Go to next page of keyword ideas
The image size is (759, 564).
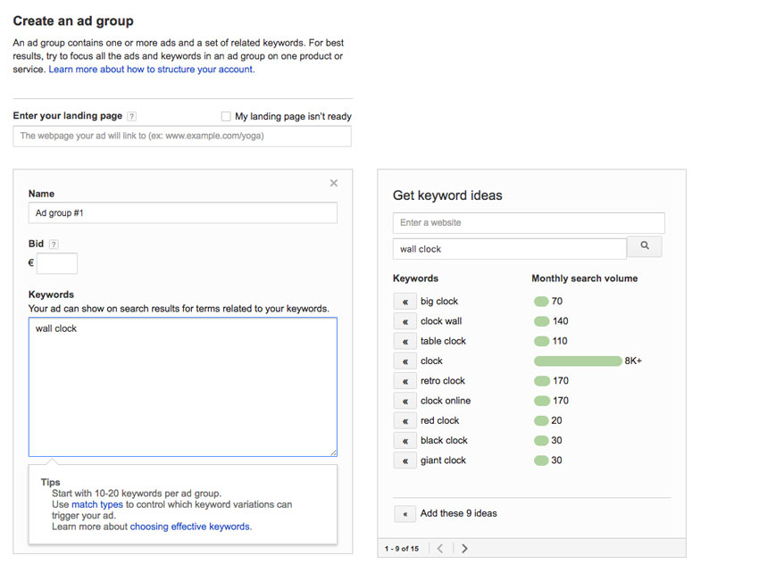coord(464,548)
